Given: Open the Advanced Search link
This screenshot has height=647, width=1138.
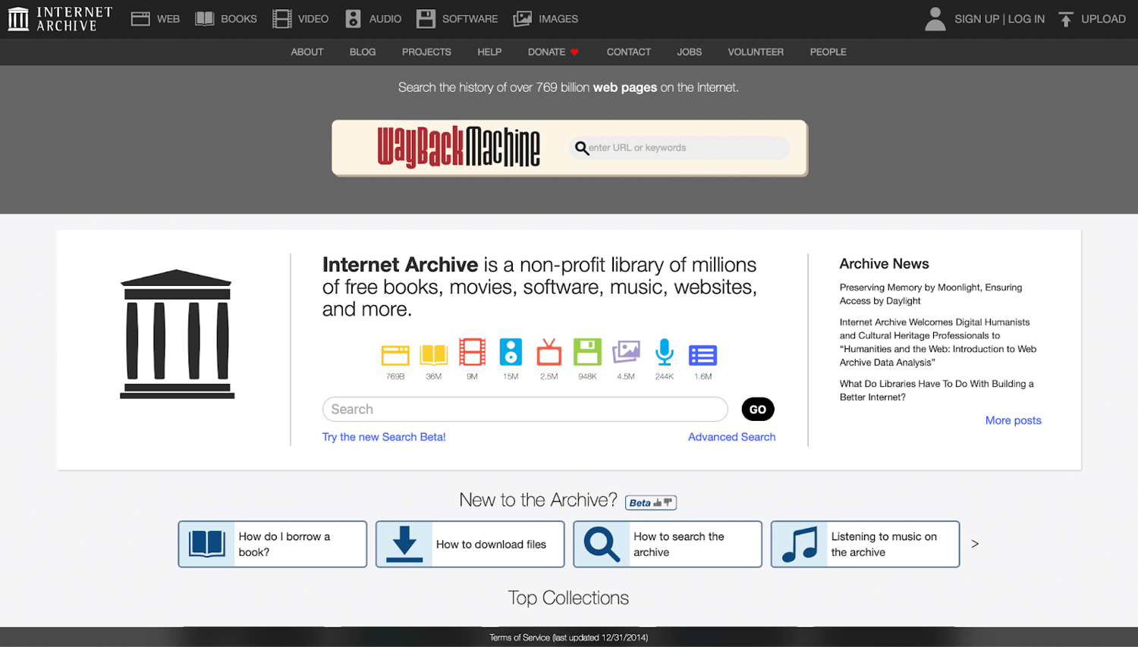Looking at the screenshot, I should [x=731, y=437].
